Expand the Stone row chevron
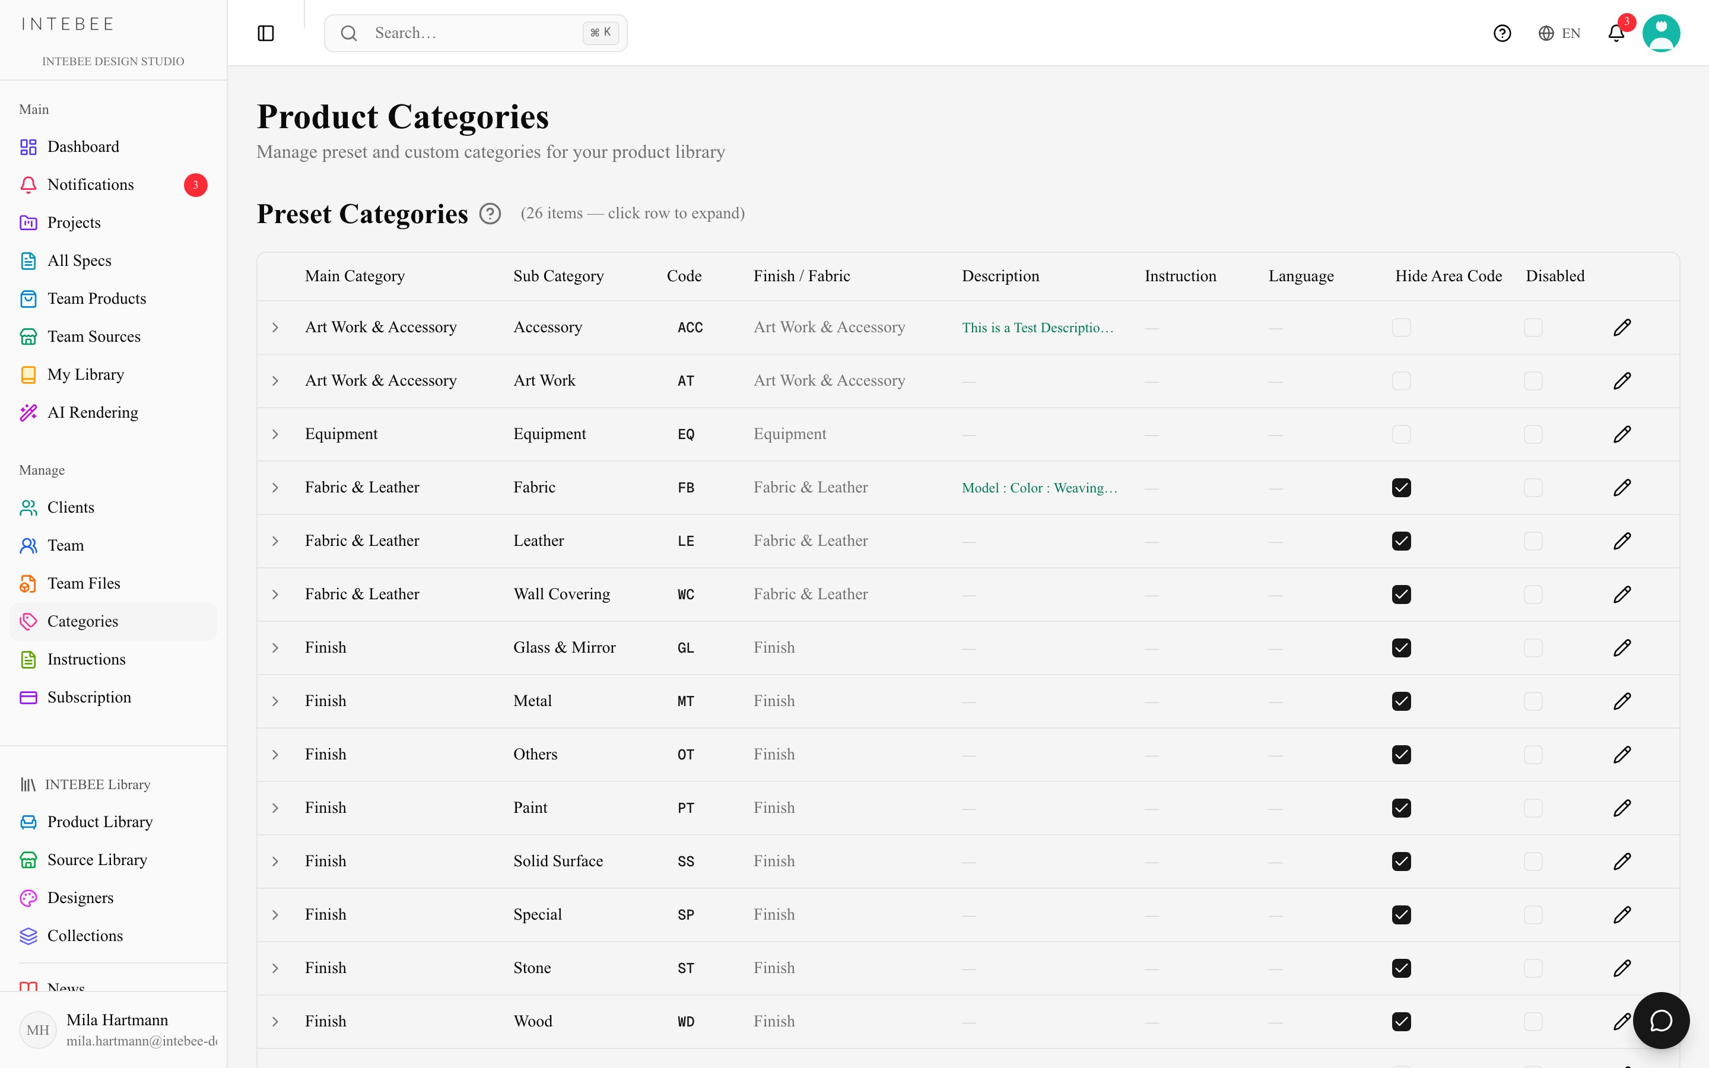 pyautogui.click(x=275, y=968)
